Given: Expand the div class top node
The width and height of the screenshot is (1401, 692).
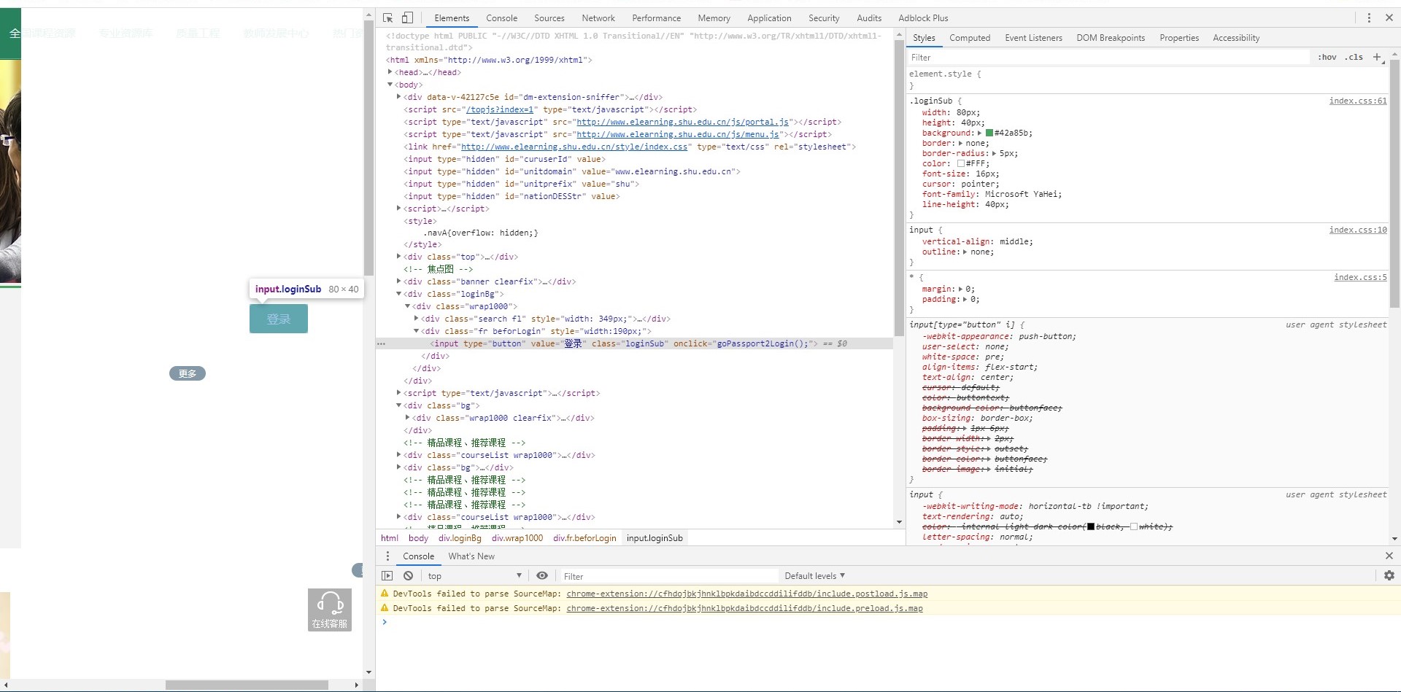Looking at the screenshot, I should [398, 256].
